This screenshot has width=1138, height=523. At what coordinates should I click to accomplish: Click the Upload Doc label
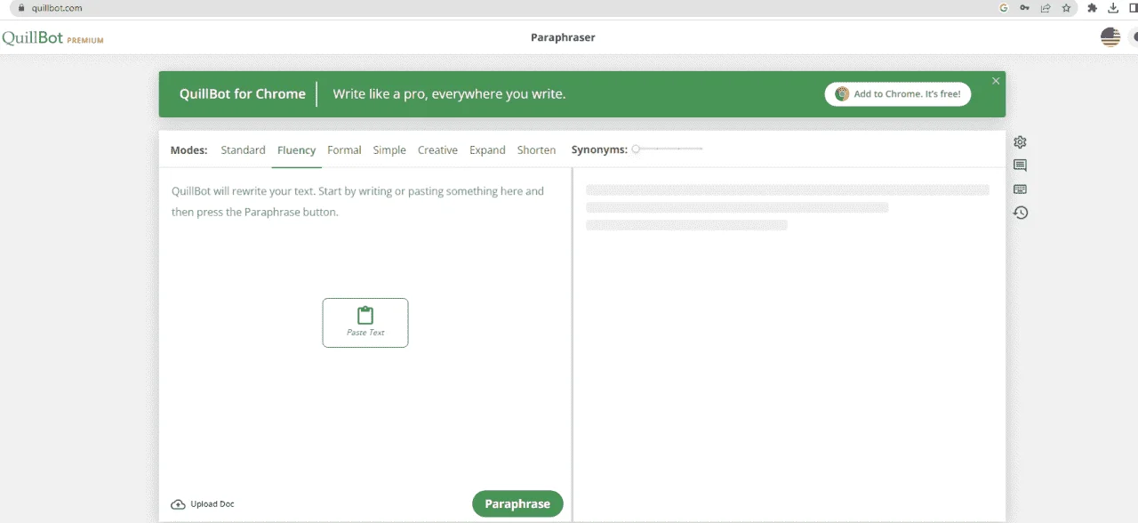(x=212, y=504)
